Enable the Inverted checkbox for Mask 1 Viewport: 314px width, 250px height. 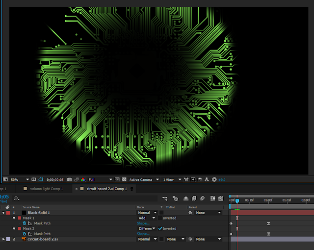pos(160,218)
